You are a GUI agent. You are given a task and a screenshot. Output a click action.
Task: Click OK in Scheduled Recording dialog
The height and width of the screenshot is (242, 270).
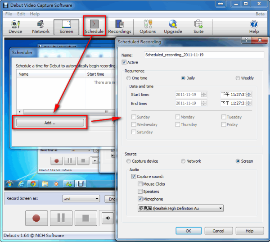pyautogui.click(x=189, y=231)
